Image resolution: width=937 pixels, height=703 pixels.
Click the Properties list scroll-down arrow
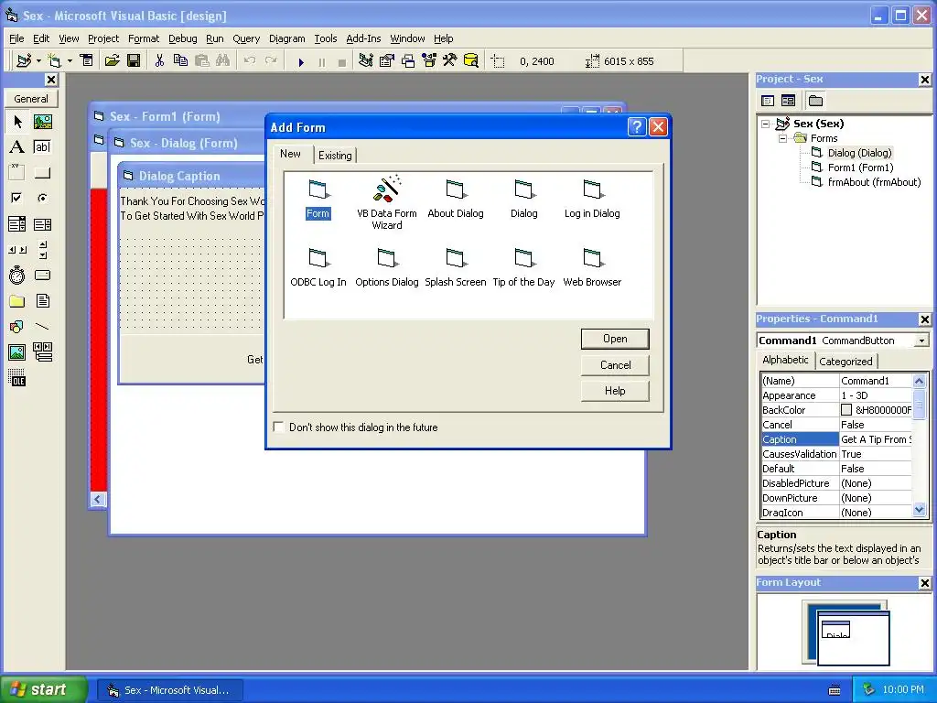click(x=919, y=510)
